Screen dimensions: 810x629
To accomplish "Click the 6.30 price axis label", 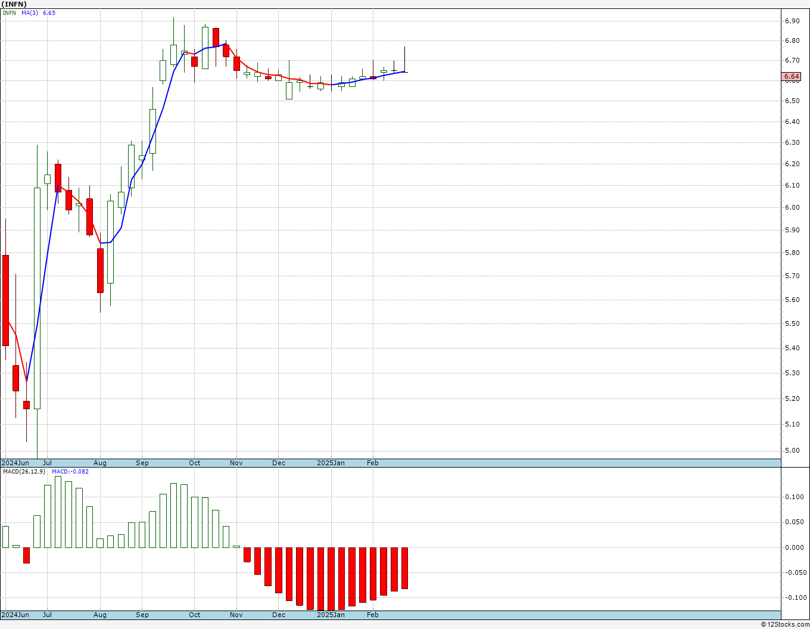I will pyautogui.click(x=792, y=142).
